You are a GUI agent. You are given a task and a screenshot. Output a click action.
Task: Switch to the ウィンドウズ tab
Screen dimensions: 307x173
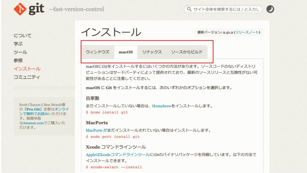pos(98,52)
